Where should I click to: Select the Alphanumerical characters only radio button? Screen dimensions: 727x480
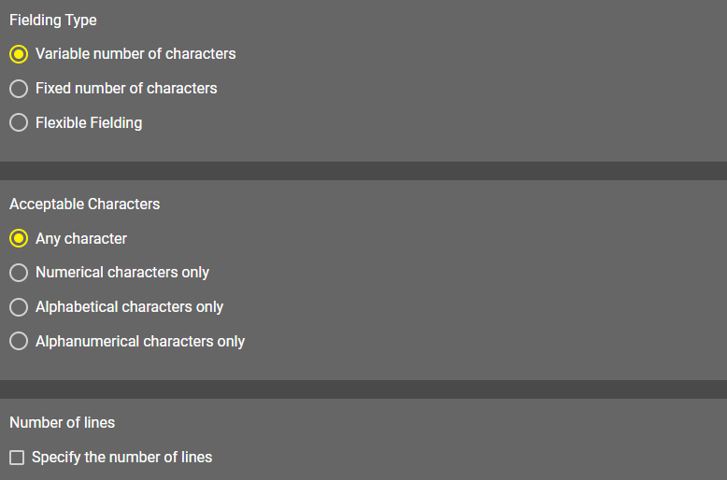pyautogui.click(x=19, y=341)
